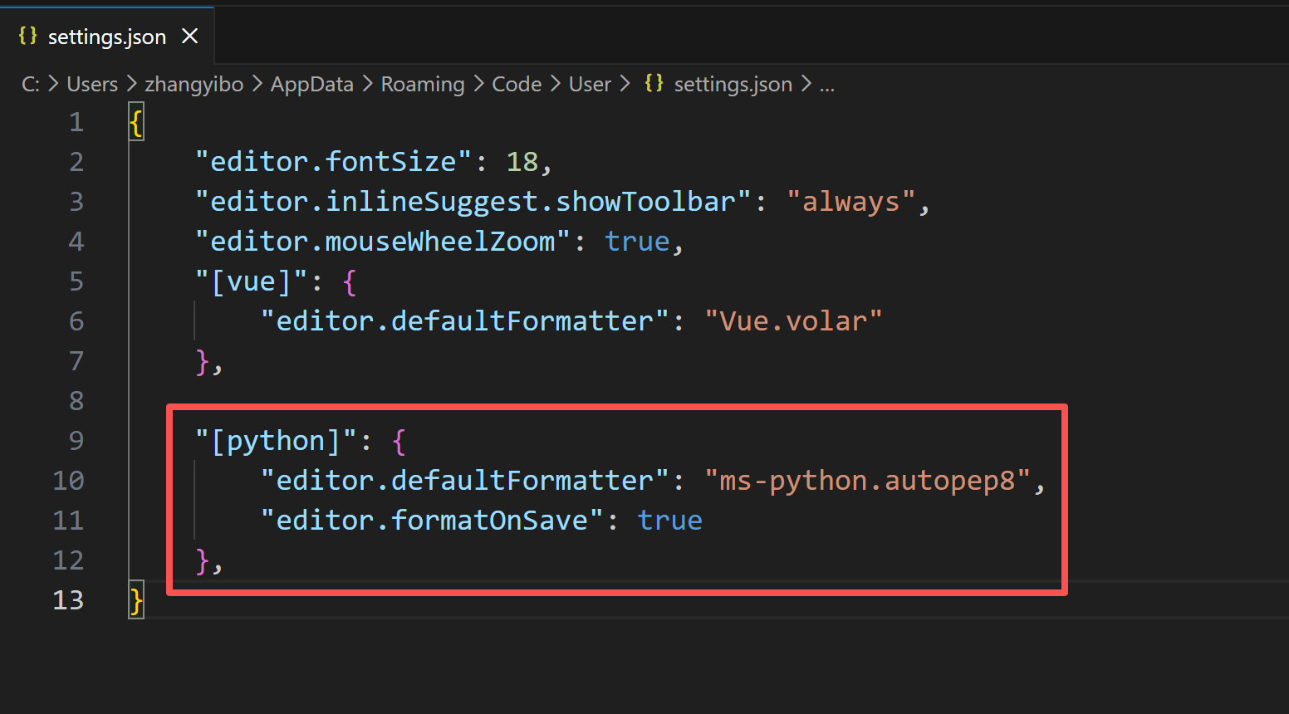The height and width of the screenshot is (714, 1289).
Task: Click the JSON braces icon in the breadcrumb
Action: (654, 83)
